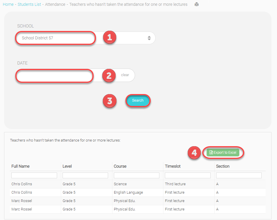Screen dimensions: 277x220
Task: Export results to Excel
Action: (x=223, y=153)
